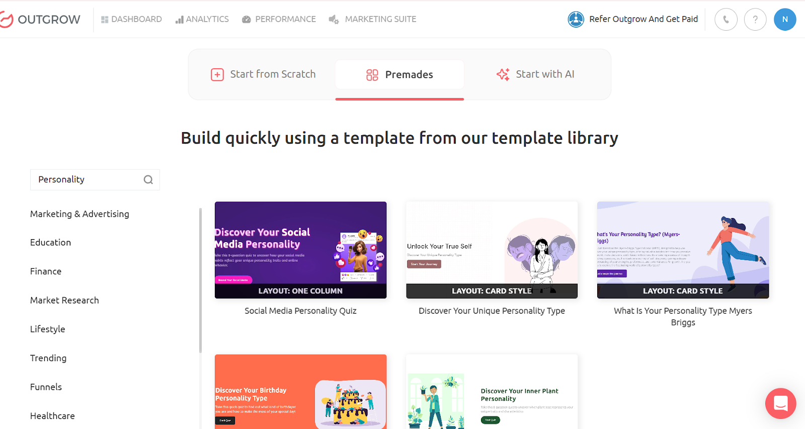Go to Analytics in the navigation
This screenshot has width=805, height=429.
[x=202, y=19]
